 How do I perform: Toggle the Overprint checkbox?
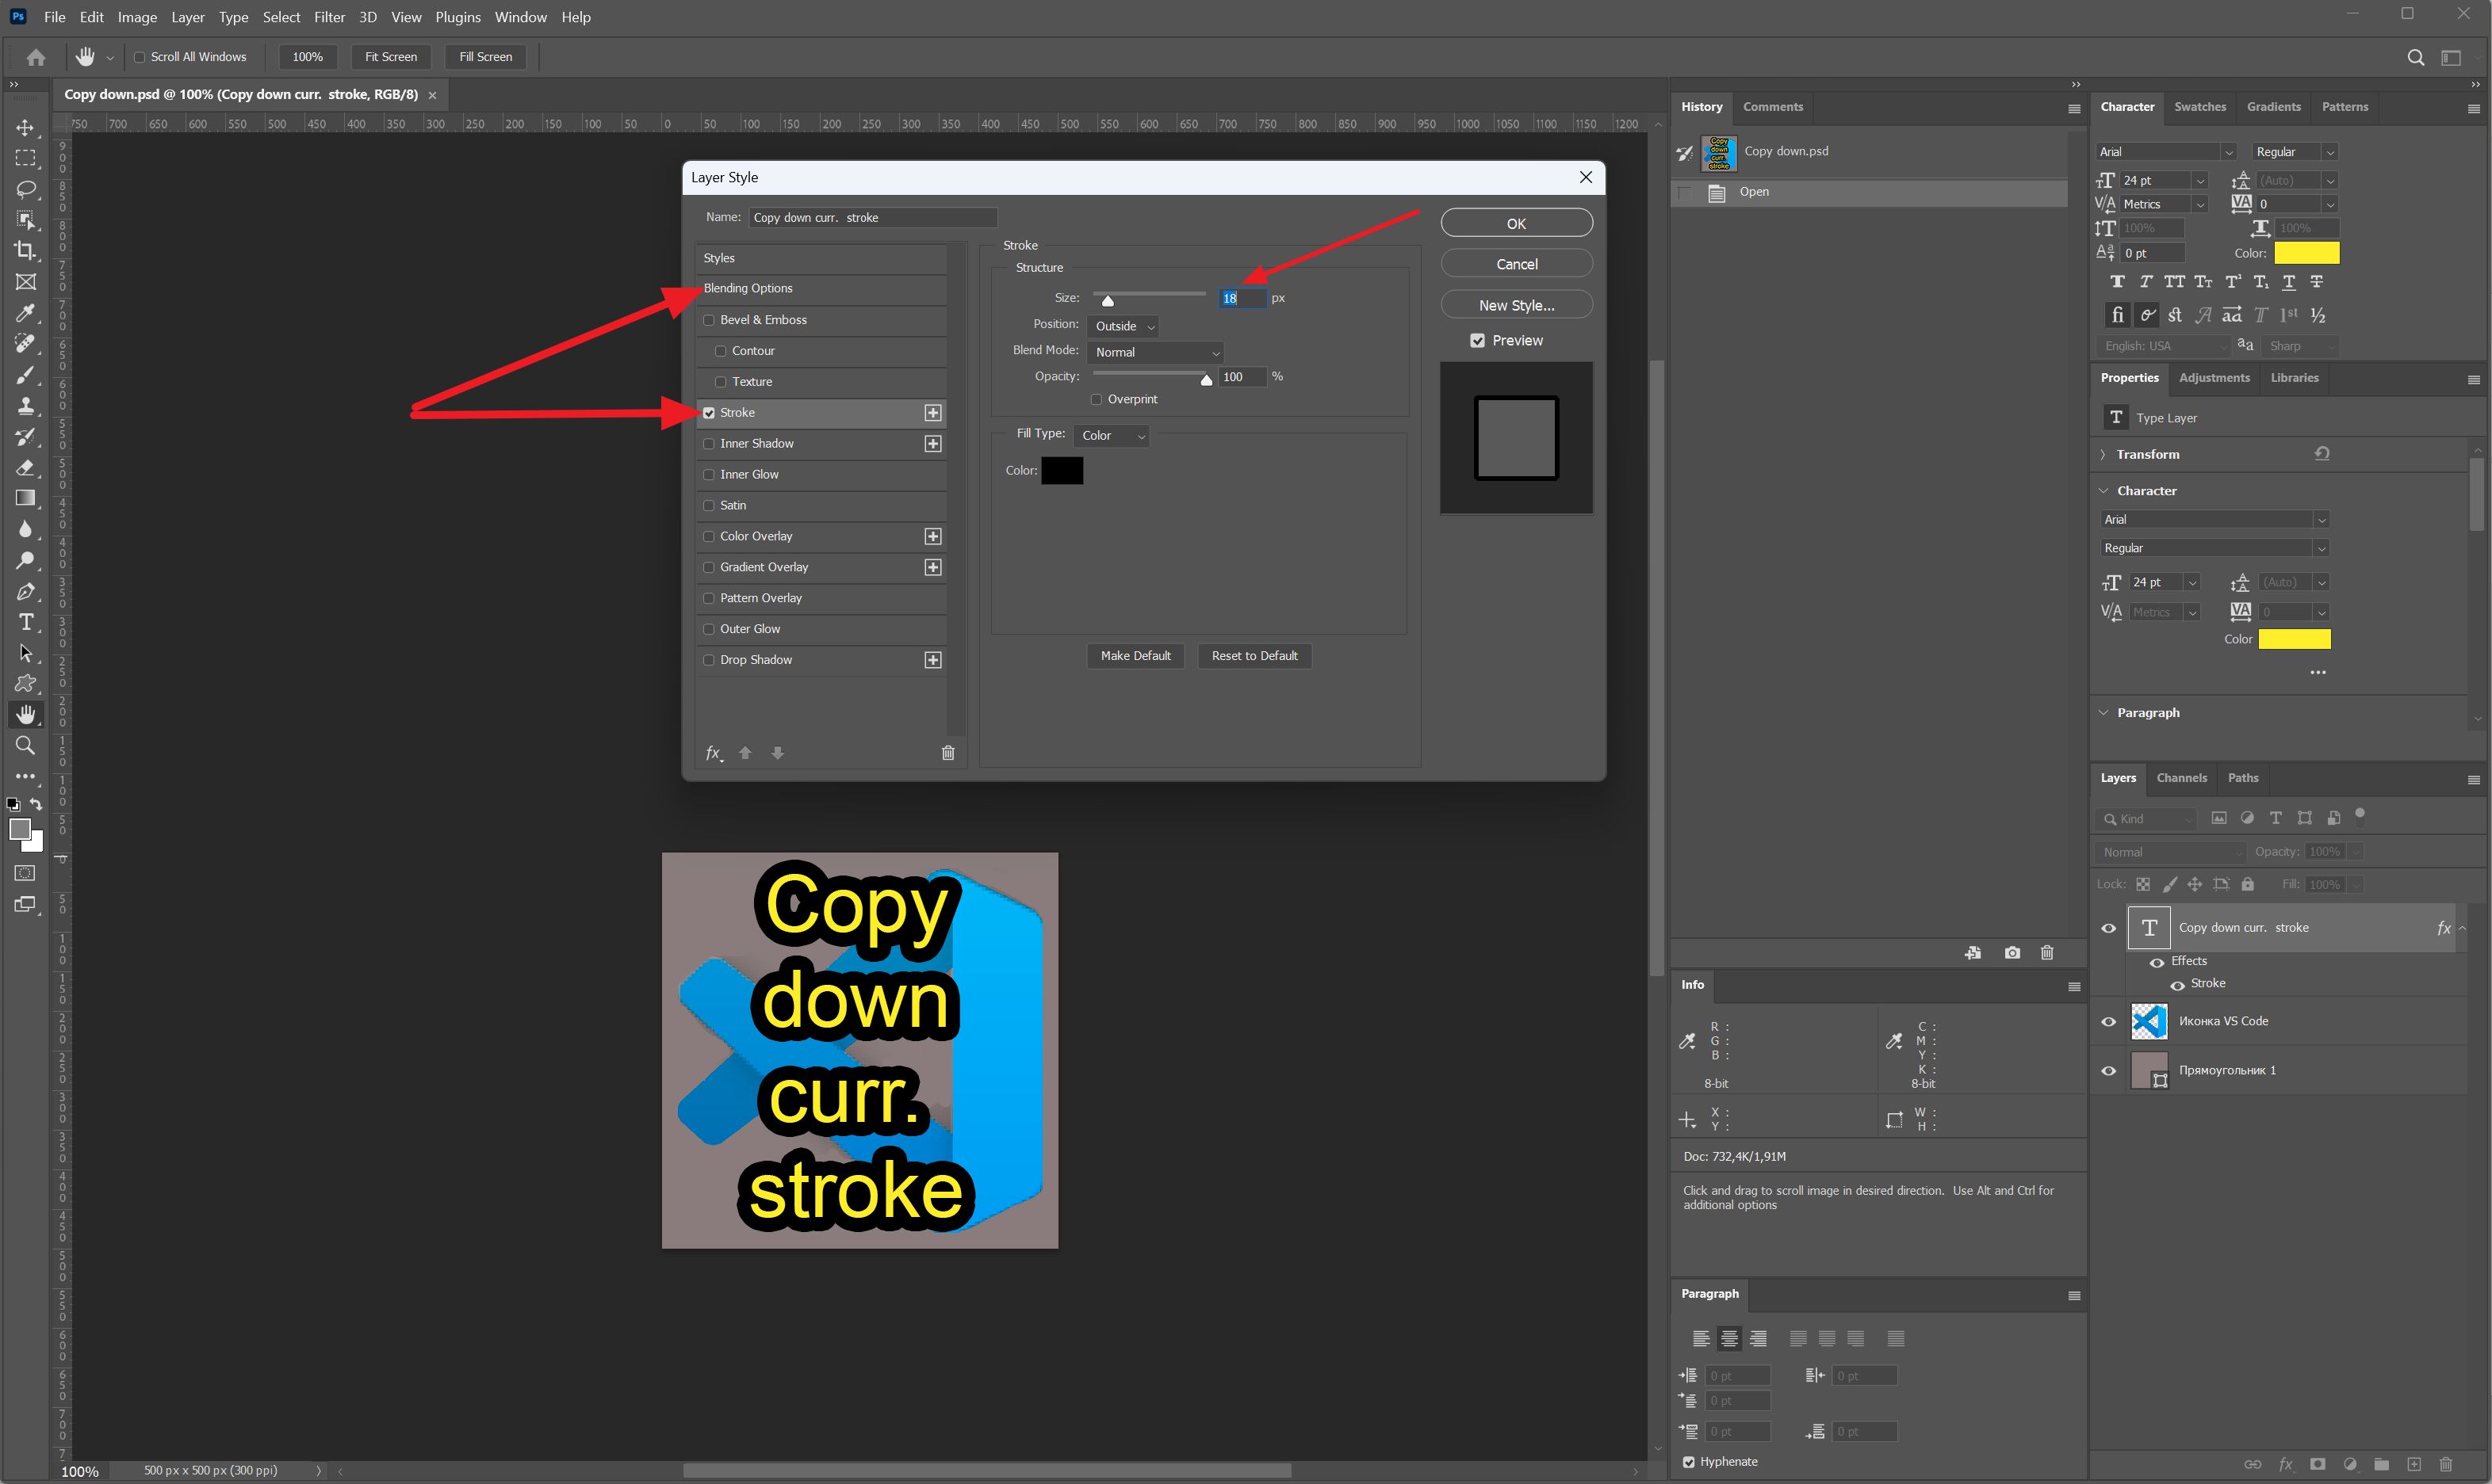tap(1097, 399)
